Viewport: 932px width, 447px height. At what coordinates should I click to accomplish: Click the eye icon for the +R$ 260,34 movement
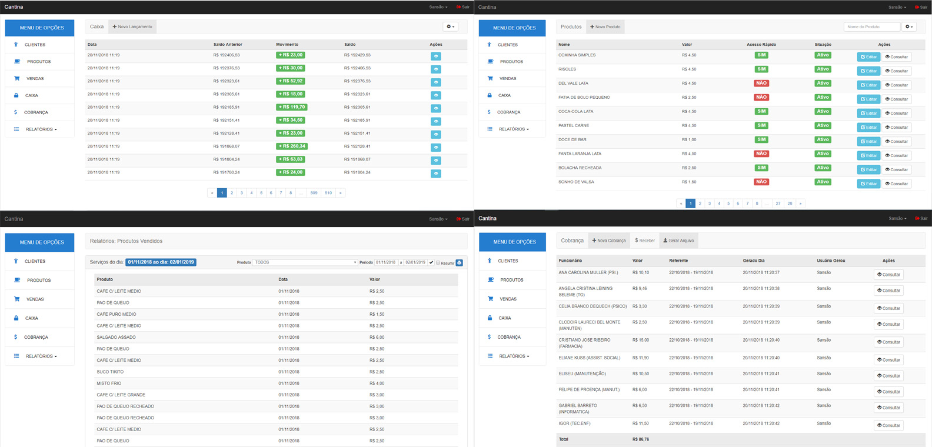[435, 148]
